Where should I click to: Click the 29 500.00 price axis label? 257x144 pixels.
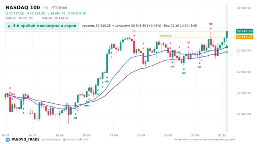click(x=244, y=93)
